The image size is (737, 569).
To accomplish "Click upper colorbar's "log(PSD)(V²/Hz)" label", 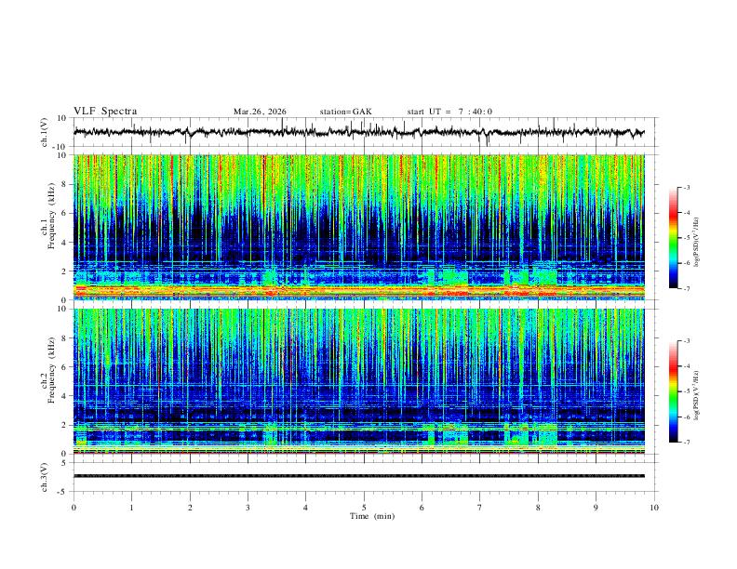I will coord(697,243).
